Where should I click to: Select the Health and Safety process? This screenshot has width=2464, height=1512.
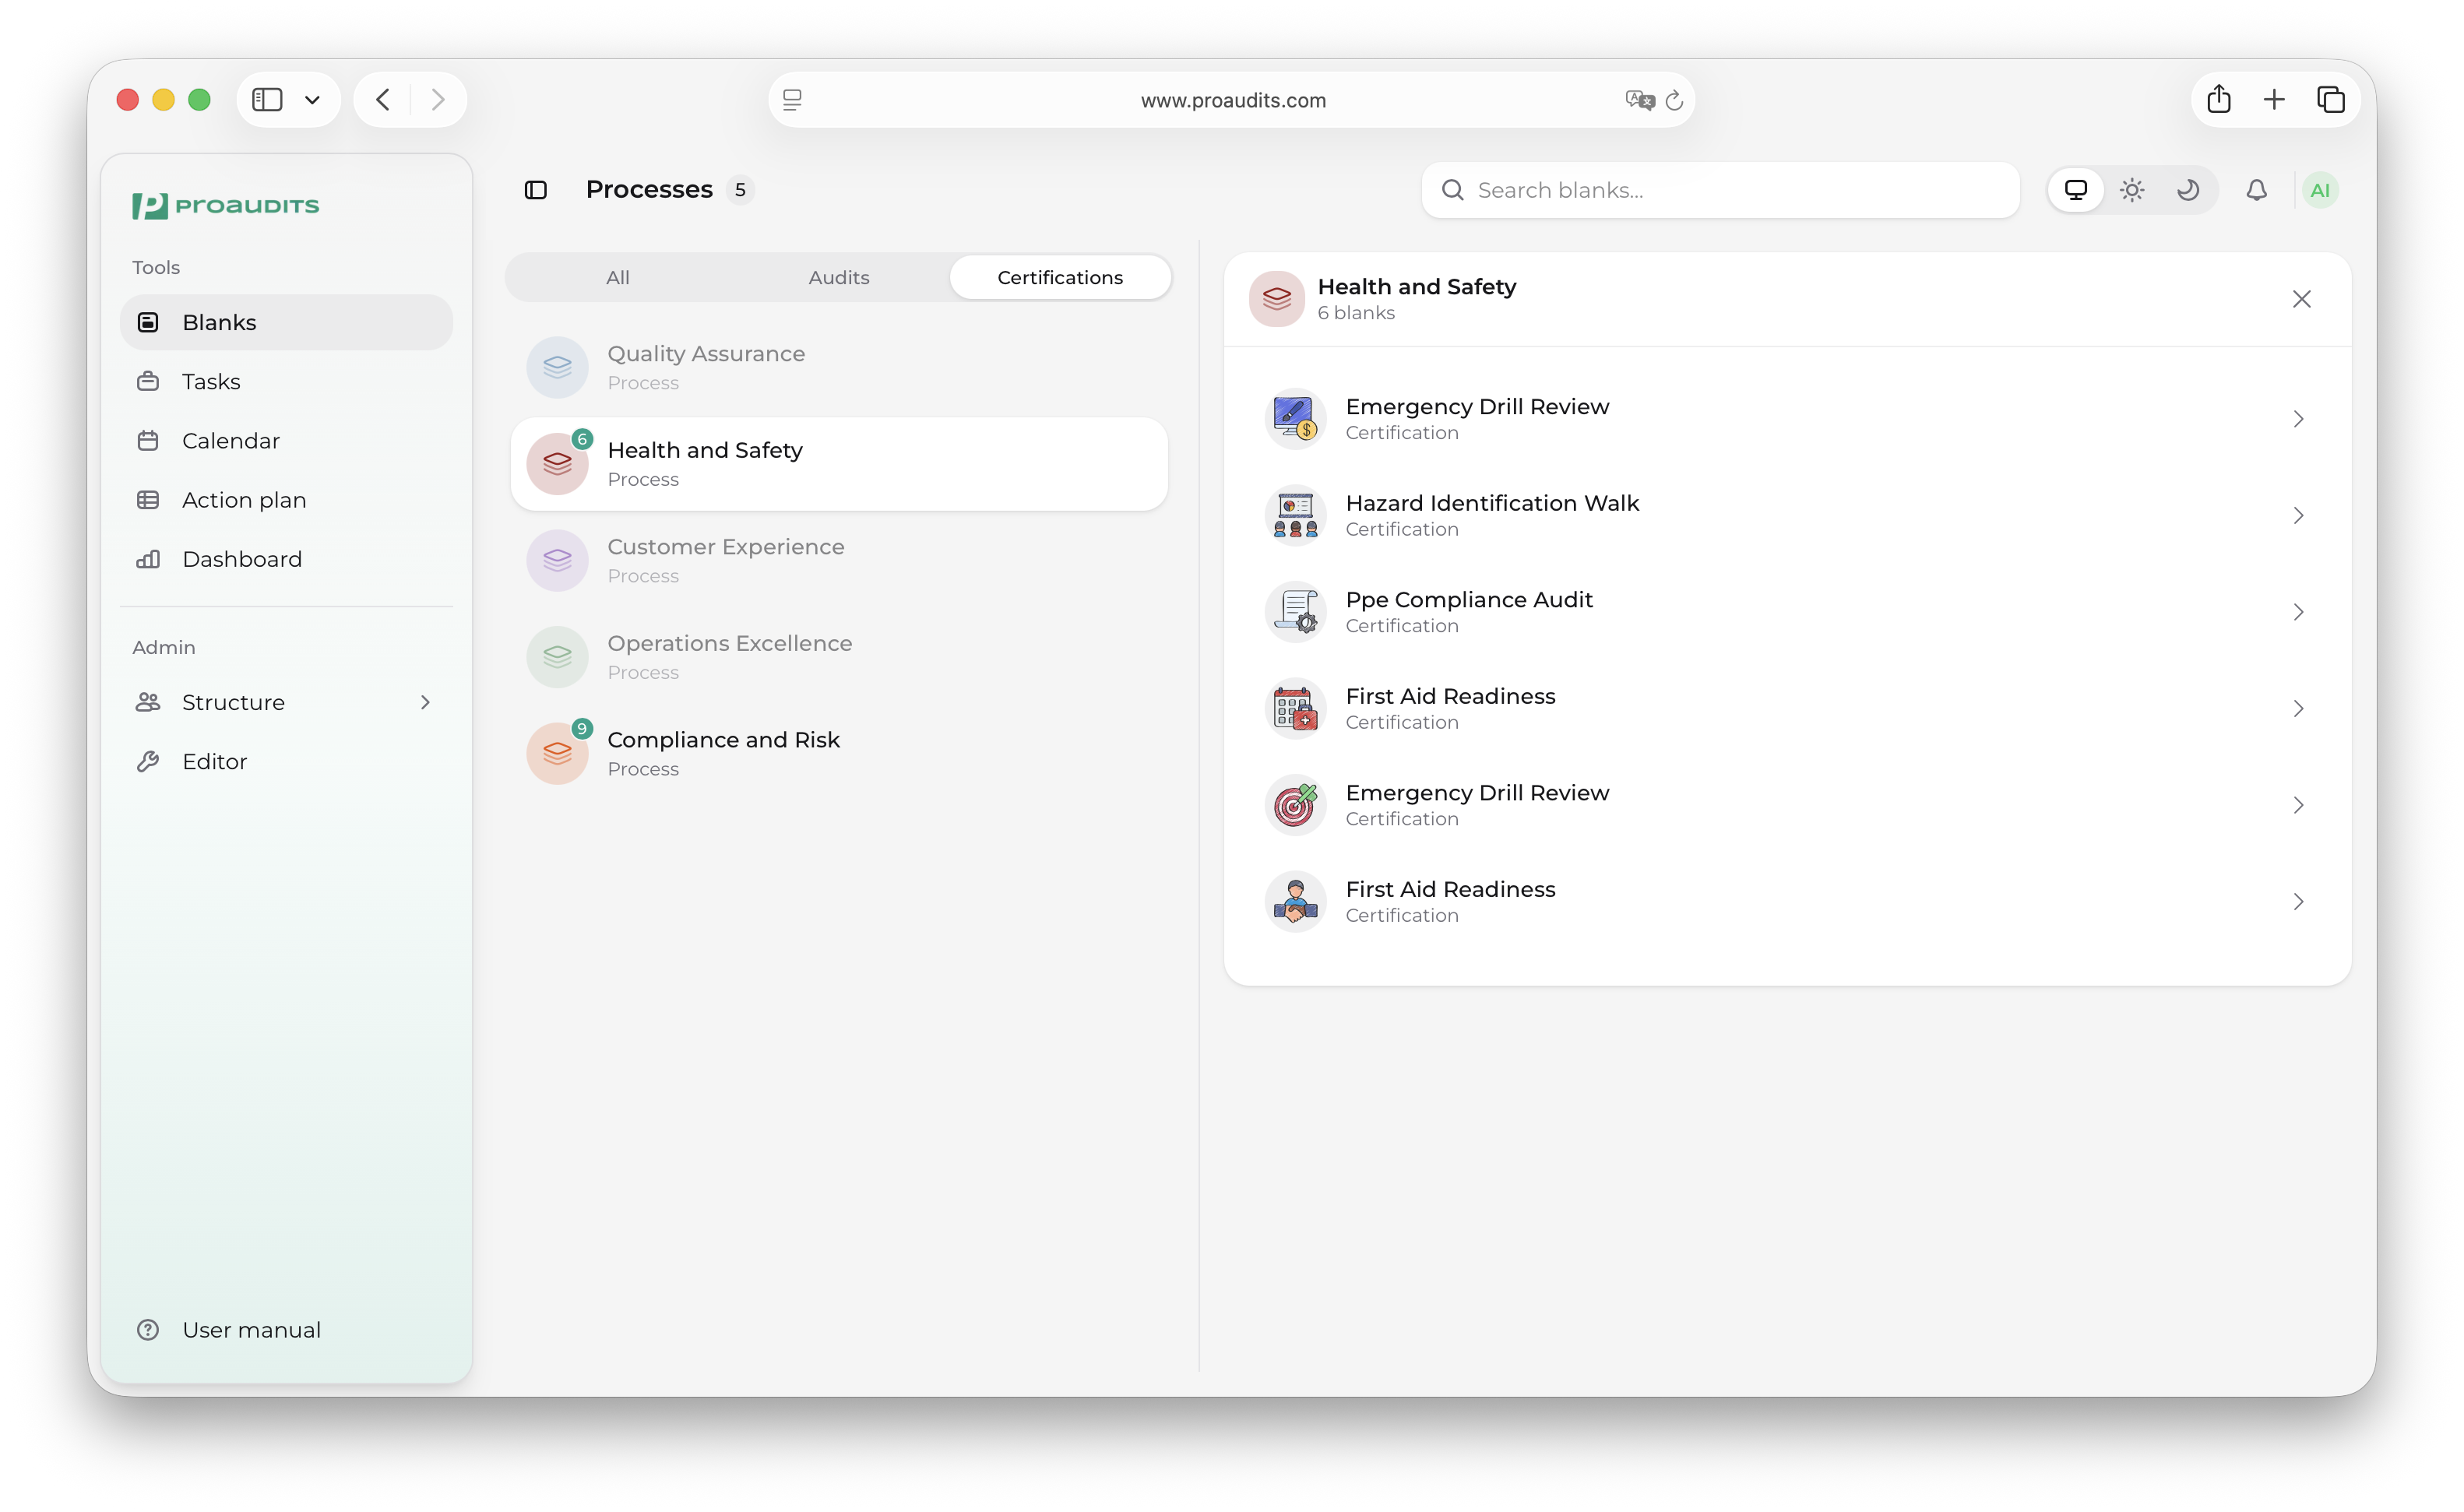click(838, 464)
